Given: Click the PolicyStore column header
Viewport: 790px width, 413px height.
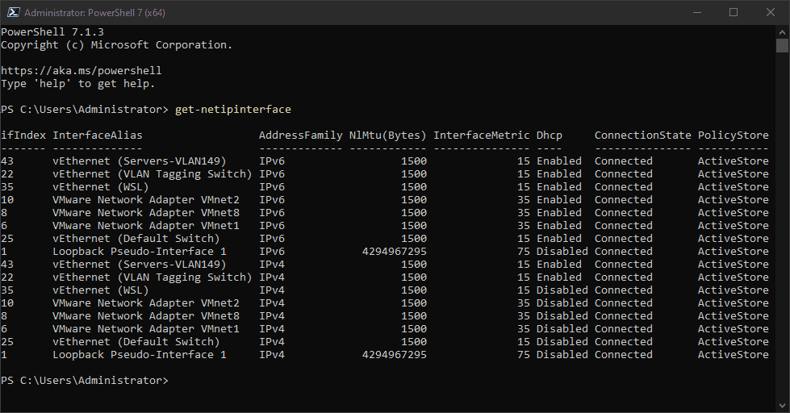Looking at the screenshot, I should pyautogui.click(x=734, y=136).
